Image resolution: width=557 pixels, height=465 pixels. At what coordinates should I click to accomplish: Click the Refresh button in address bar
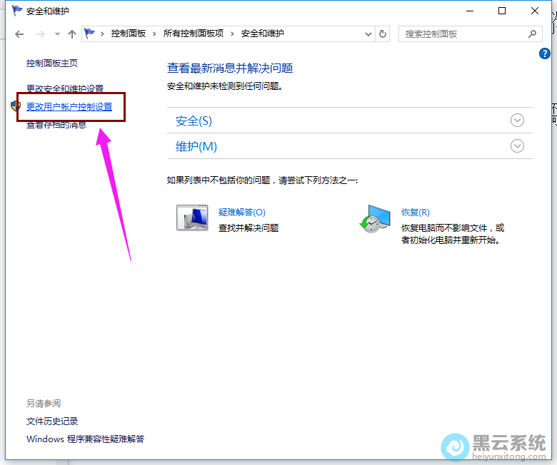click(x=383, y=34)
